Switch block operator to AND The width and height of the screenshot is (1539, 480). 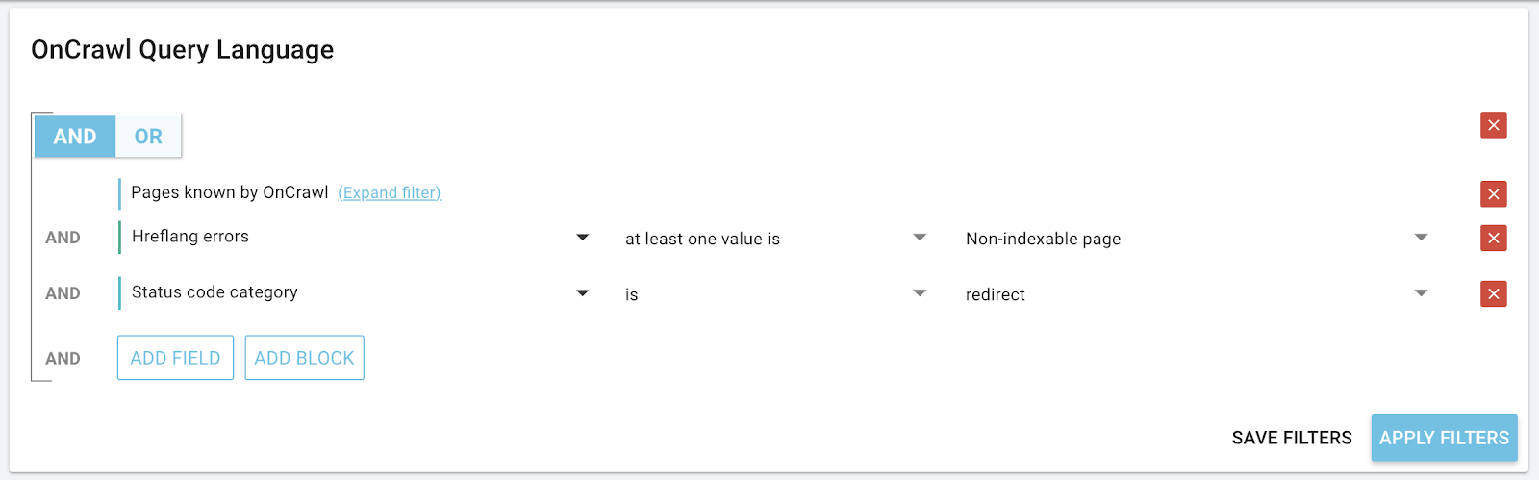pos(75,137)
